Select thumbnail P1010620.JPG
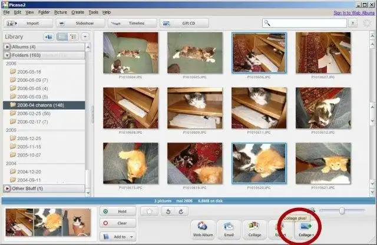 point(259,163)
